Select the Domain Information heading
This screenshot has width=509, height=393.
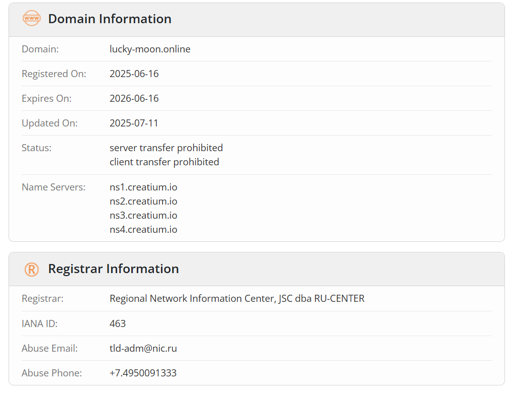(110, 19)
